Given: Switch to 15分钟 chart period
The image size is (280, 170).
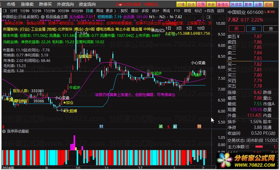Looking at the screenshot, I should [49, 11].
